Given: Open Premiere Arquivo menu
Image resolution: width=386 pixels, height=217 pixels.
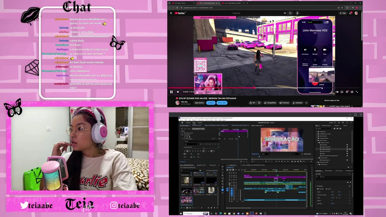Looking at the screenshot, I should [x=181, y=120].
